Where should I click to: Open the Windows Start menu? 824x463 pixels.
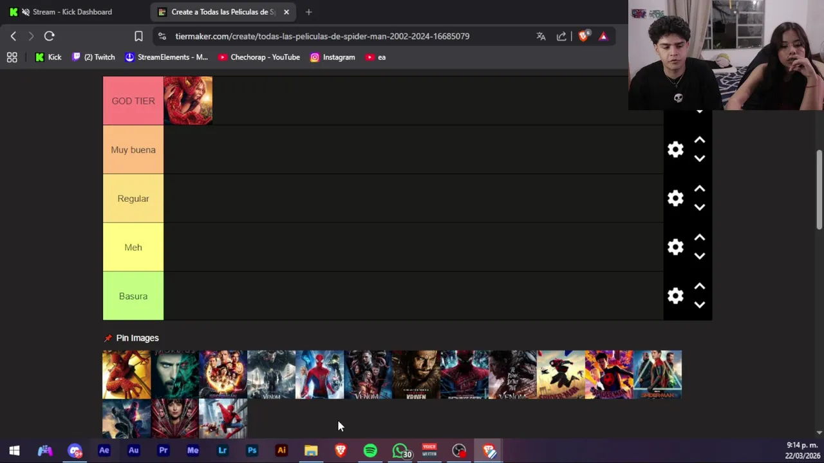14,451
